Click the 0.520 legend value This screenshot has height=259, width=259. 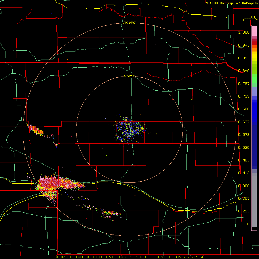point(244,148)
